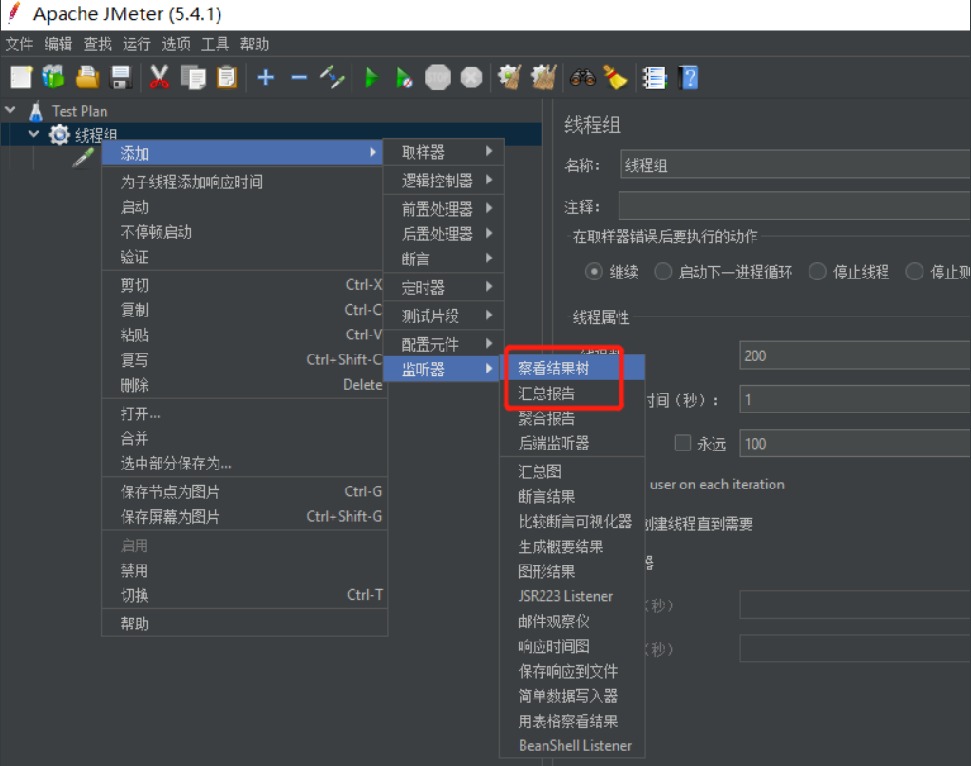Click the Collapse all minus icon
971x766 pixels.
click(299, 77)
